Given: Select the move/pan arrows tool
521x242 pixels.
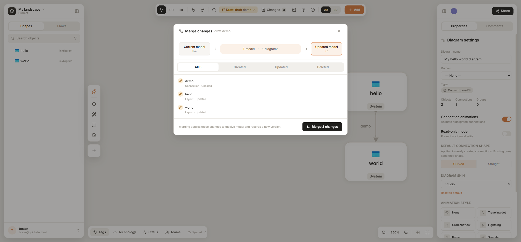Looking at the screenshot, I should tap(94, 104).
